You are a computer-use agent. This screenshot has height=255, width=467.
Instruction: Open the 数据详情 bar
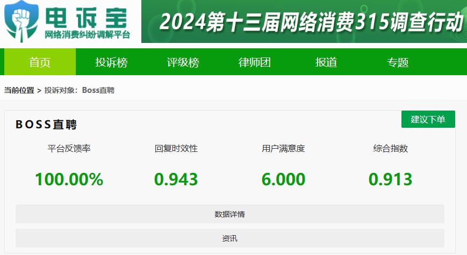click(x=230, y=214)
